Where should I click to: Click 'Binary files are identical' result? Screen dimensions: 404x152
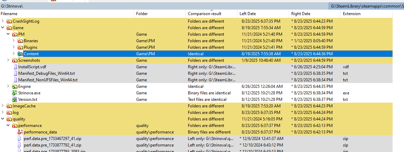tap(209, 93)
